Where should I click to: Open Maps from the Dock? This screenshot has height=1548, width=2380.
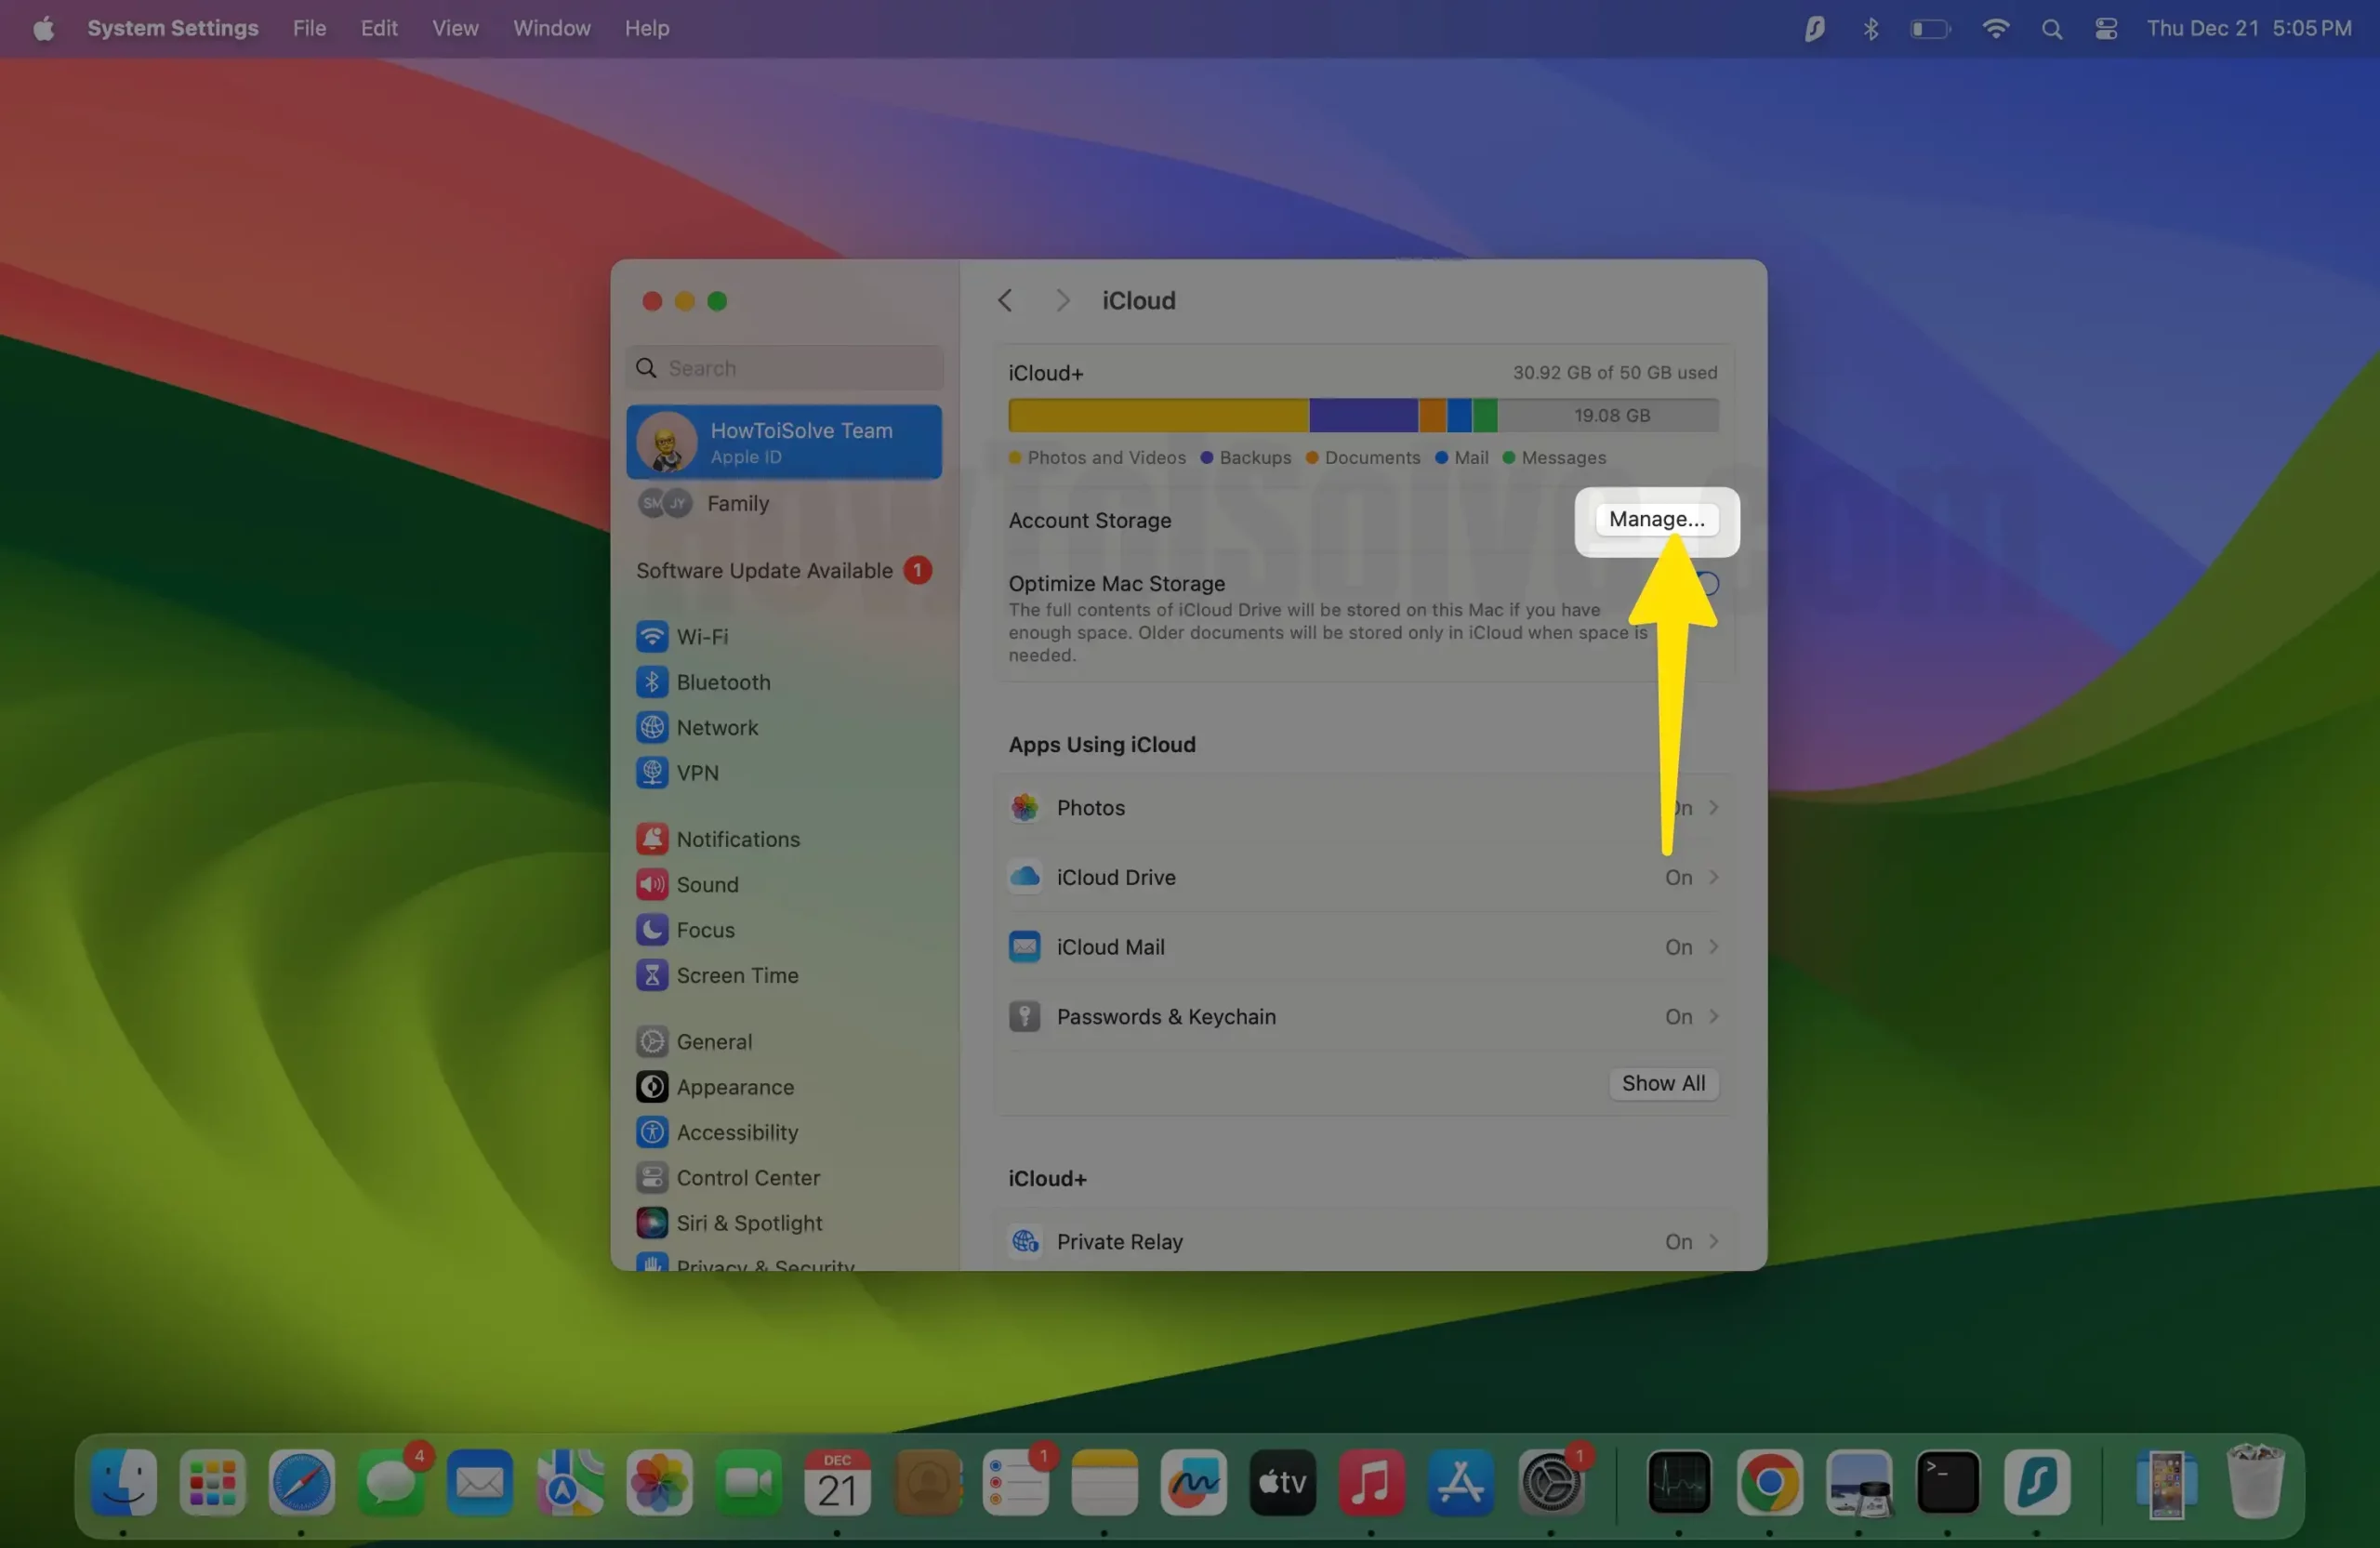coord(569,1482)
